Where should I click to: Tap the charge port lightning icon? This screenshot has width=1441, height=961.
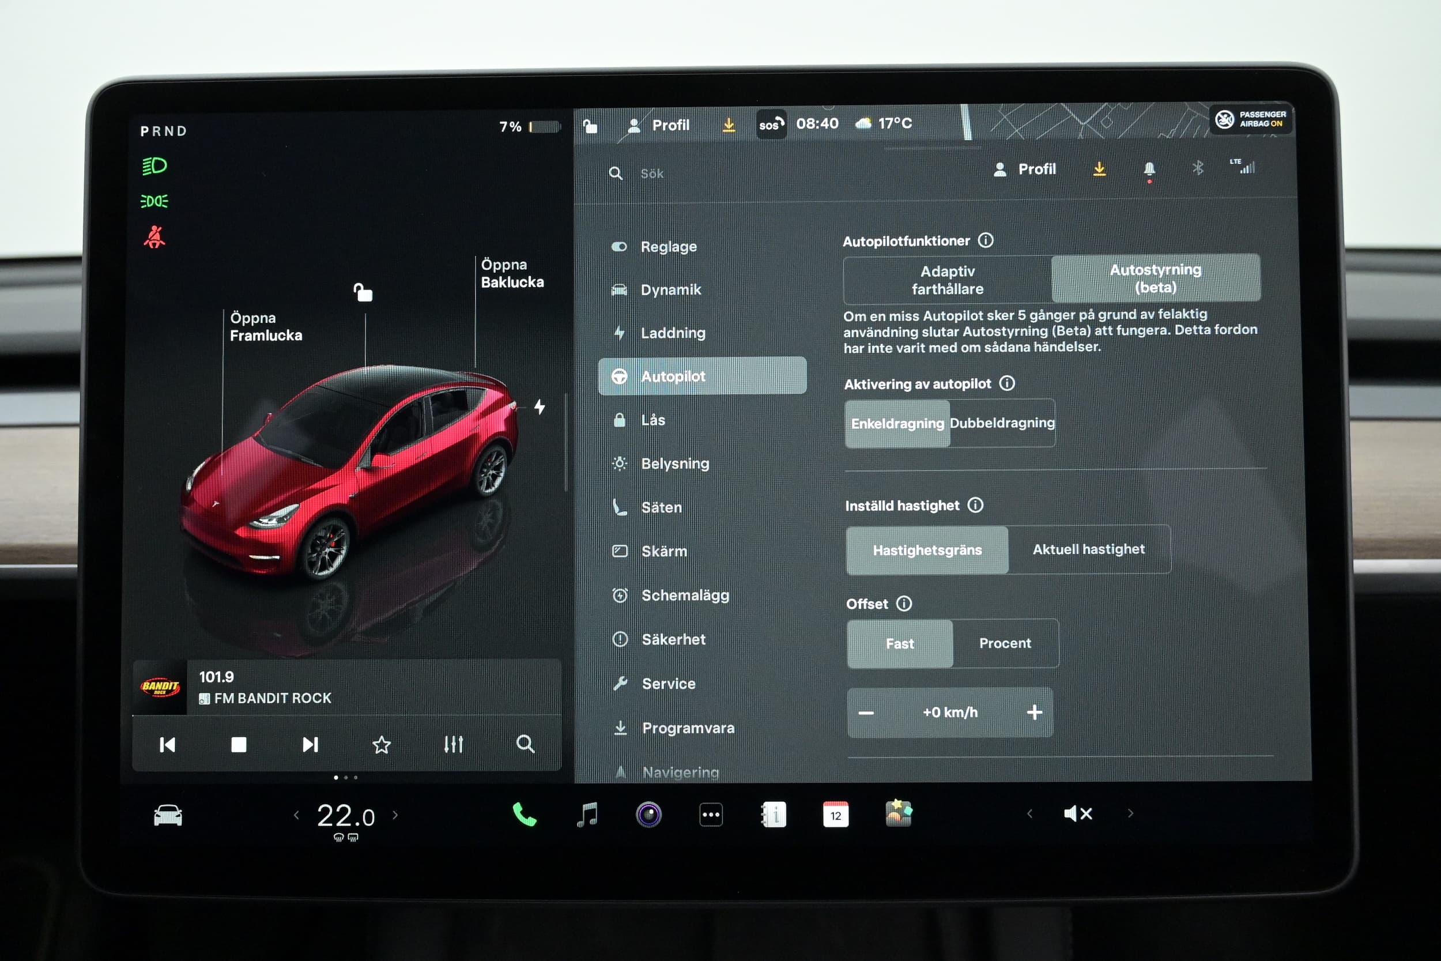click(539, 406)
